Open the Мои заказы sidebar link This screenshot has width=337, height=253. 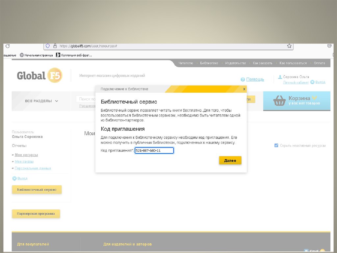pyautogui.click(x=24, y=162)
